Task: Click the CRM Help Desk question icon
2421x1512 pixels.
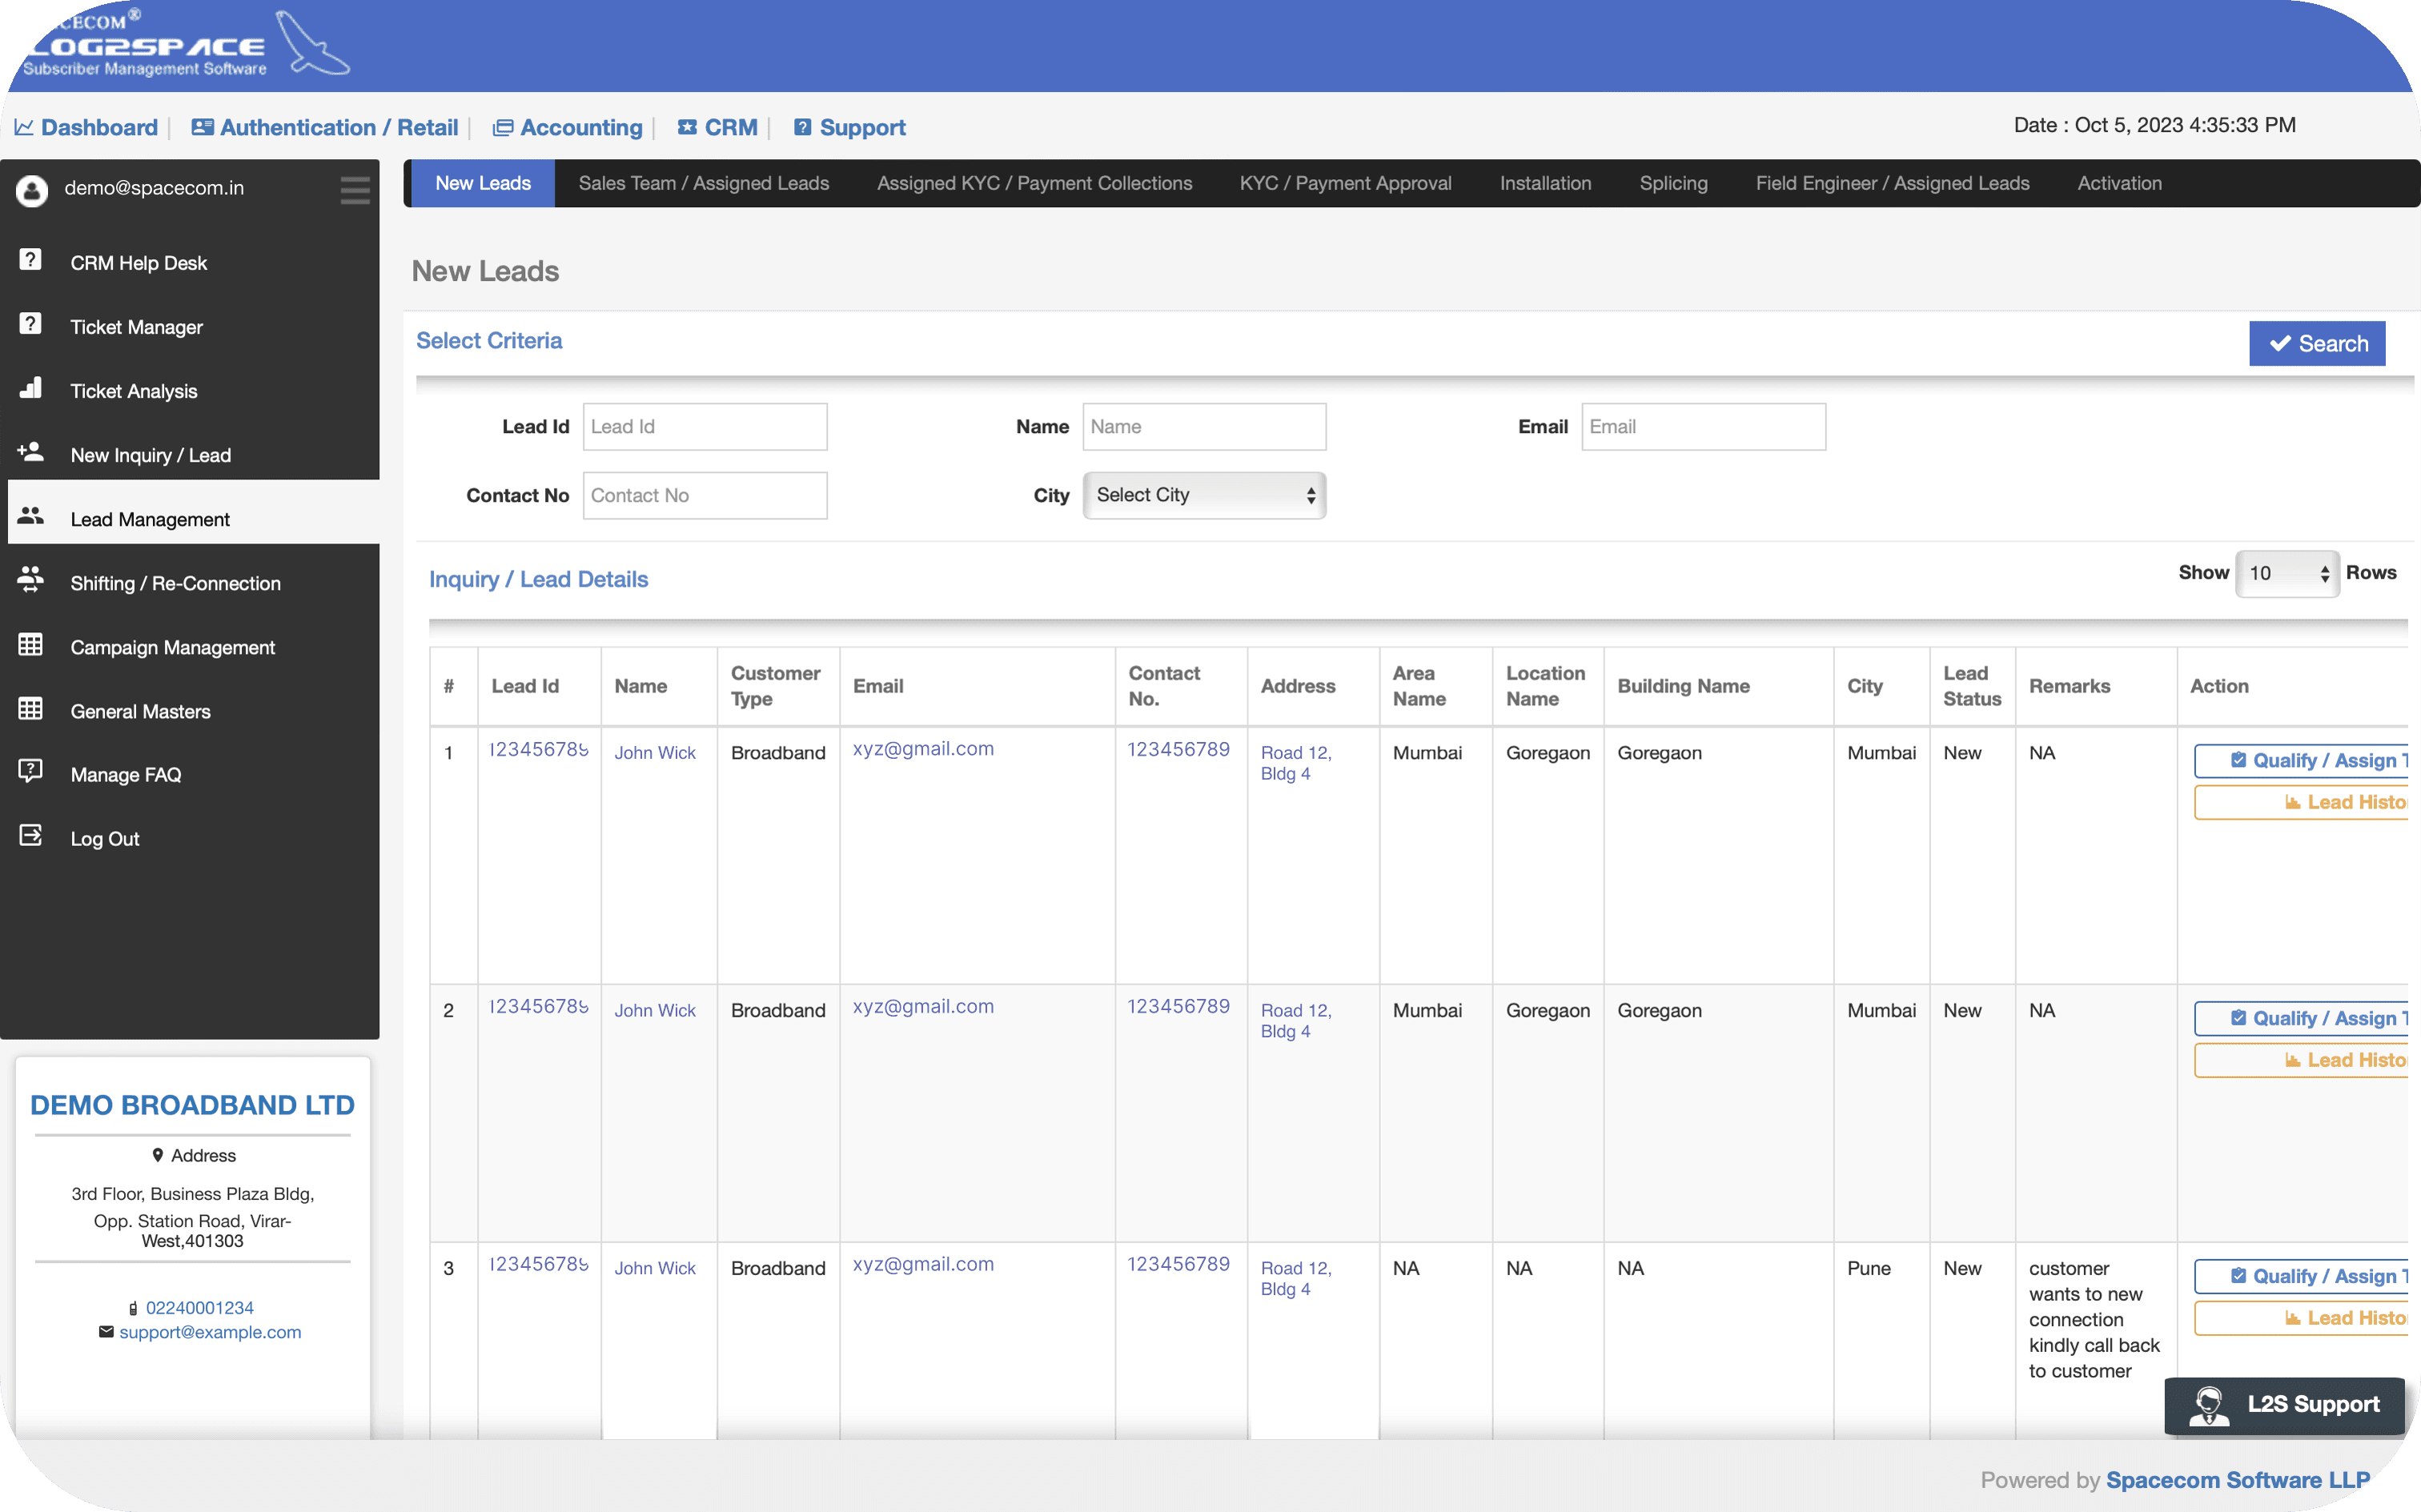Action: pos(30,260)
